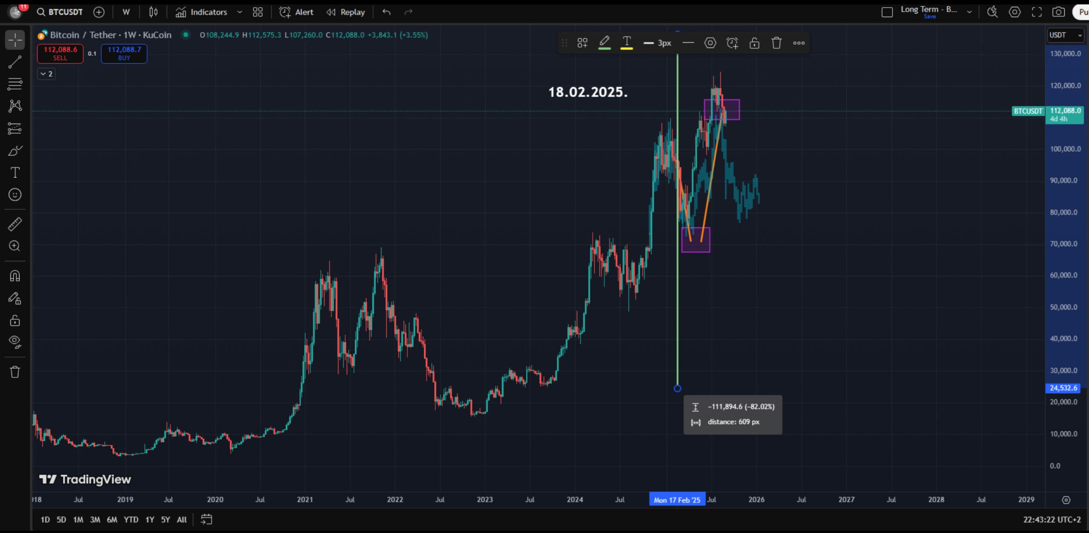Pick the ruler measure tool

pyautogui.click(x=15, y=224)
